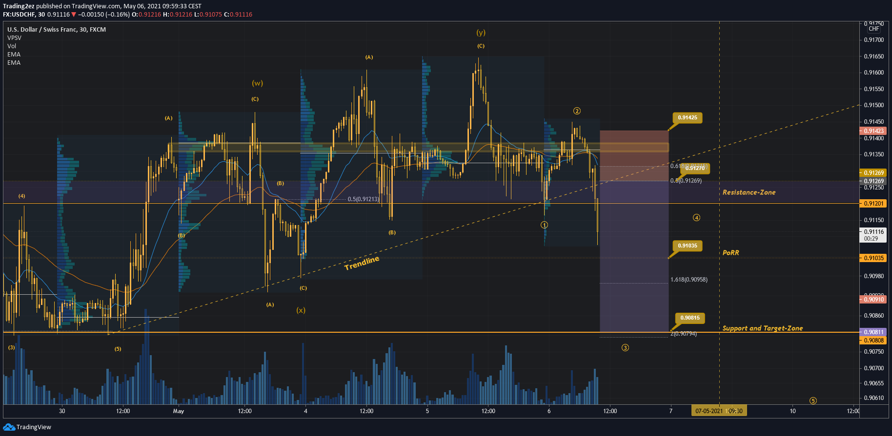Click the (C) label under (y)
The height and width of the screenshot is (436, 892).
[x=481, y=46]
